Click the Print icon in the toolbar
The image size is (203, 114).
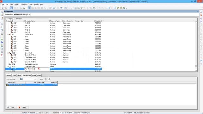3,8
